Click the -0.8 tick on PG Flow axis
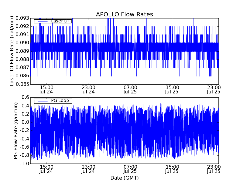243x182 pixels. click(x=25, y=155)
